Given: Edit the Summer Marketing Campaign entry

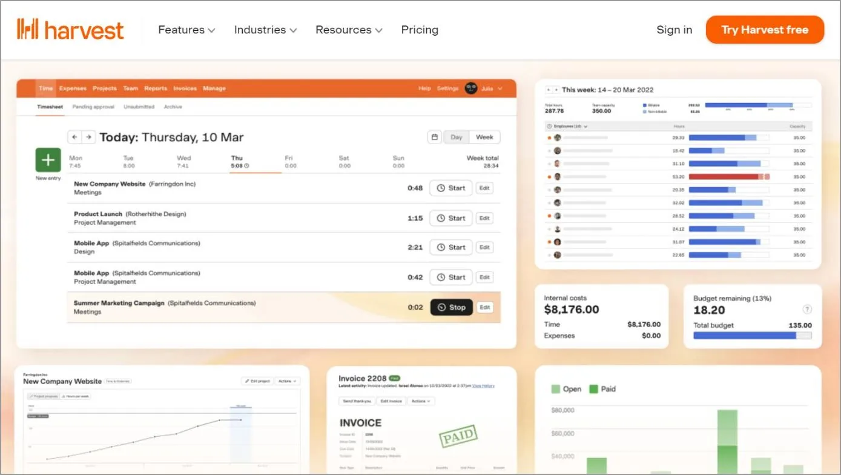Looking at the screenshot, I should [485, 307].
